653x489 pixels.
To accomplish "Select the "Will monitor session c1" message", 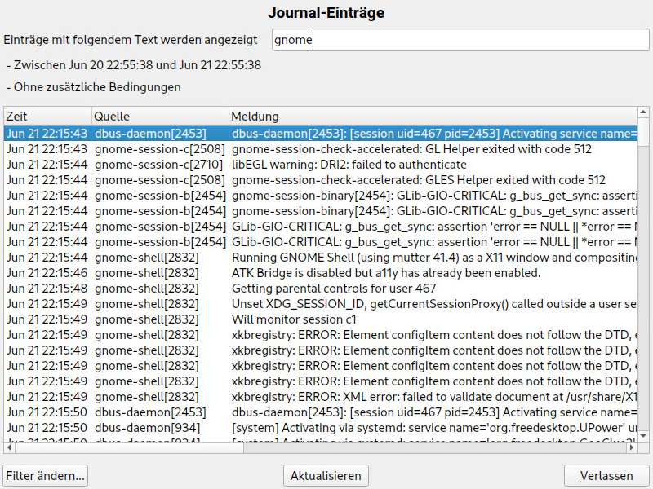I will click(x=294, y=319).
